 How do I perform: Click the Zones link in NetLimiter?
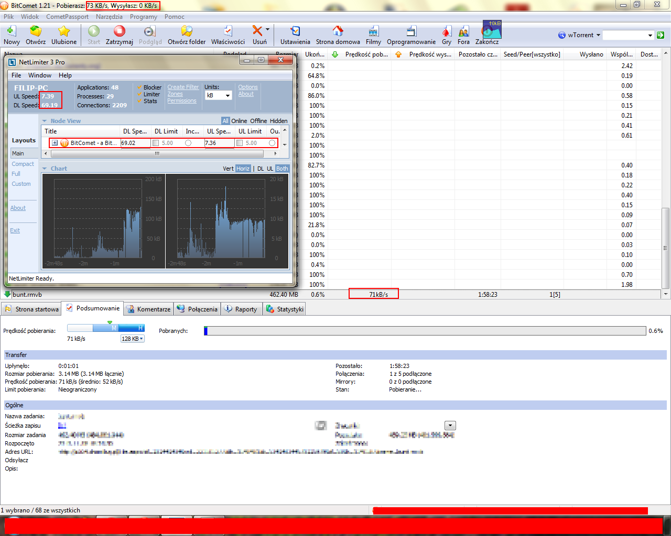175,94
